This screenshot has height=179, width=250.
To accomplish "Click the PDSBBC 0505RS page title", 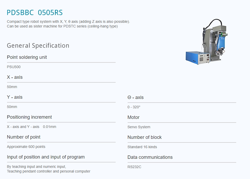I will [x=35, y=13].
